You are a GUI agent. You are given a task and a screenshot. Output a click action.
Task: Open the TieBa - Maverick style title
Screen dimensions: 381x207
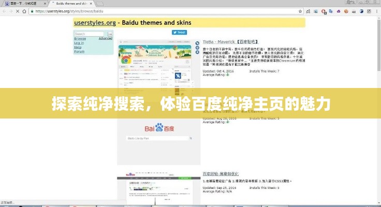click(x=230, y=42)
